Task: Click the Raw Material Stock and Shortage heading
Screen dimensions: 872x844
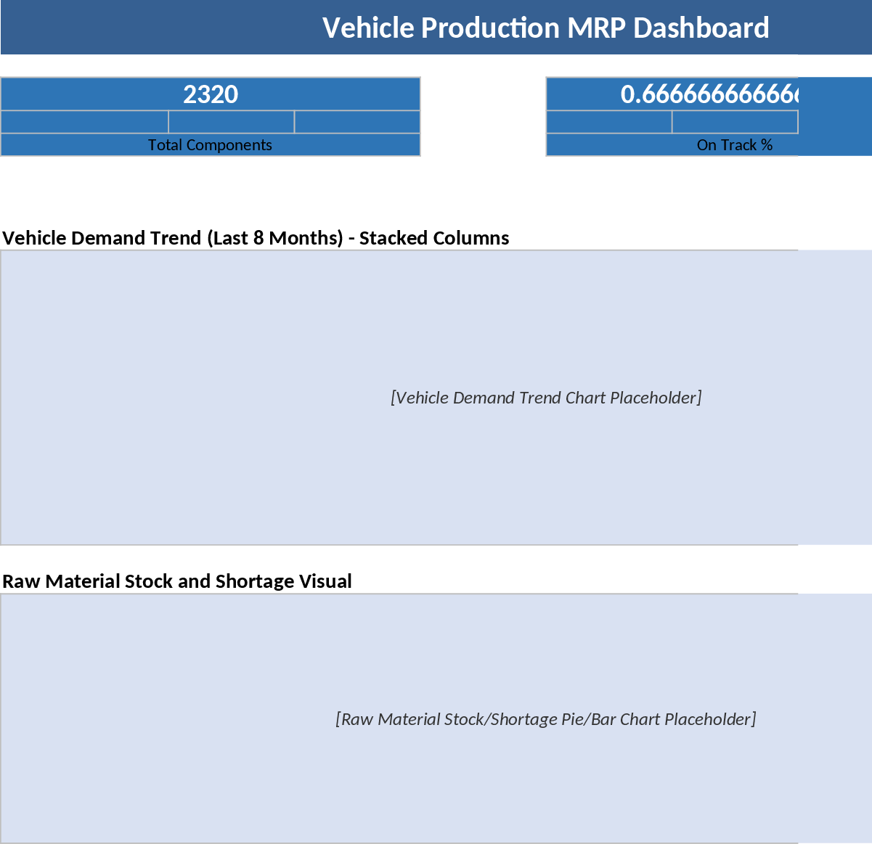Action: click(177, 581)
